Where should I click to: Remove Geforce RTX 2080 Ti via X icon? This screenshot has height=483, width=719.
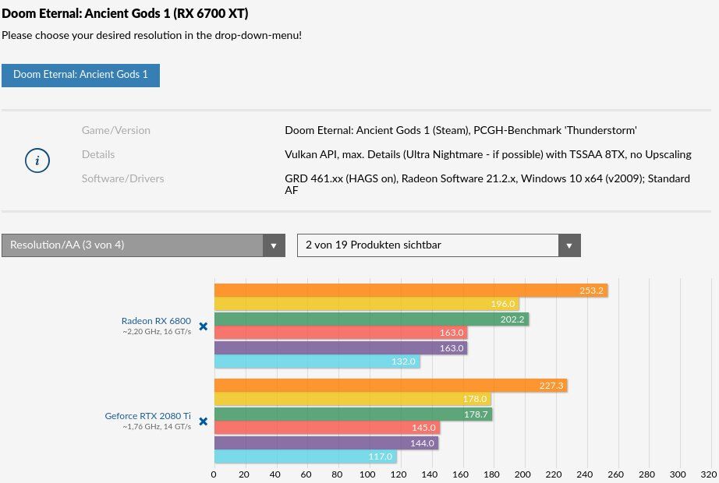203,421
